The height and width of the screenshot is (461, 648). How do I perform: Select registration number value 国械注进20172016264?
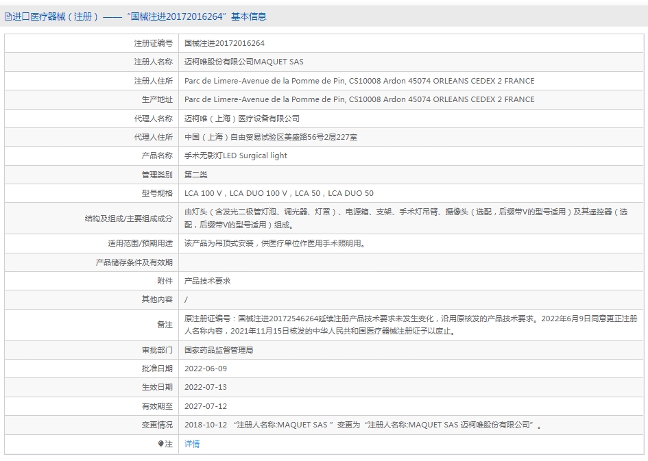[224, 43]
